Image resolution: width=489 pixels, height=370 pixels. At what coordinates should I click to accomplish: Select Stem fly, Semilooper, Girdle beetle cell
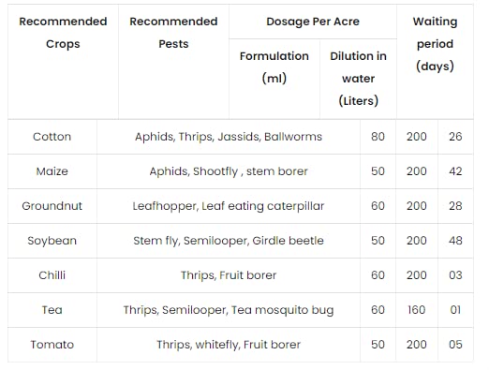[x=229, y=241]
